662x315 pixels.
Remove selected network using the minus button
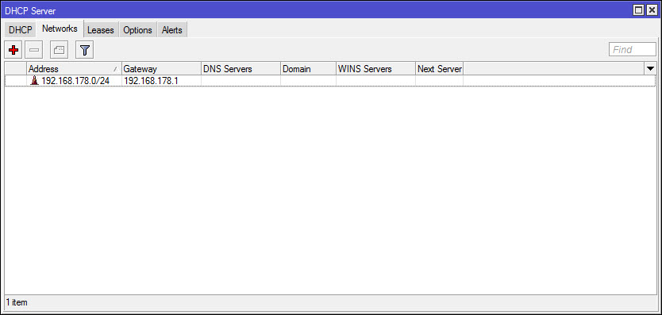[34, 50]
